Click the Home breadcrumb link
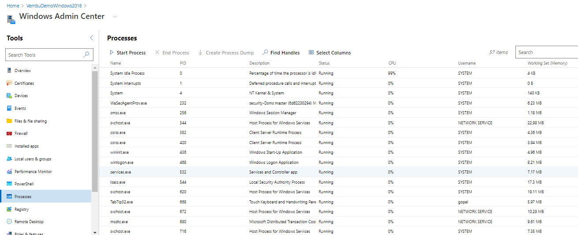578x235 pixels. [x=13, y=6]
